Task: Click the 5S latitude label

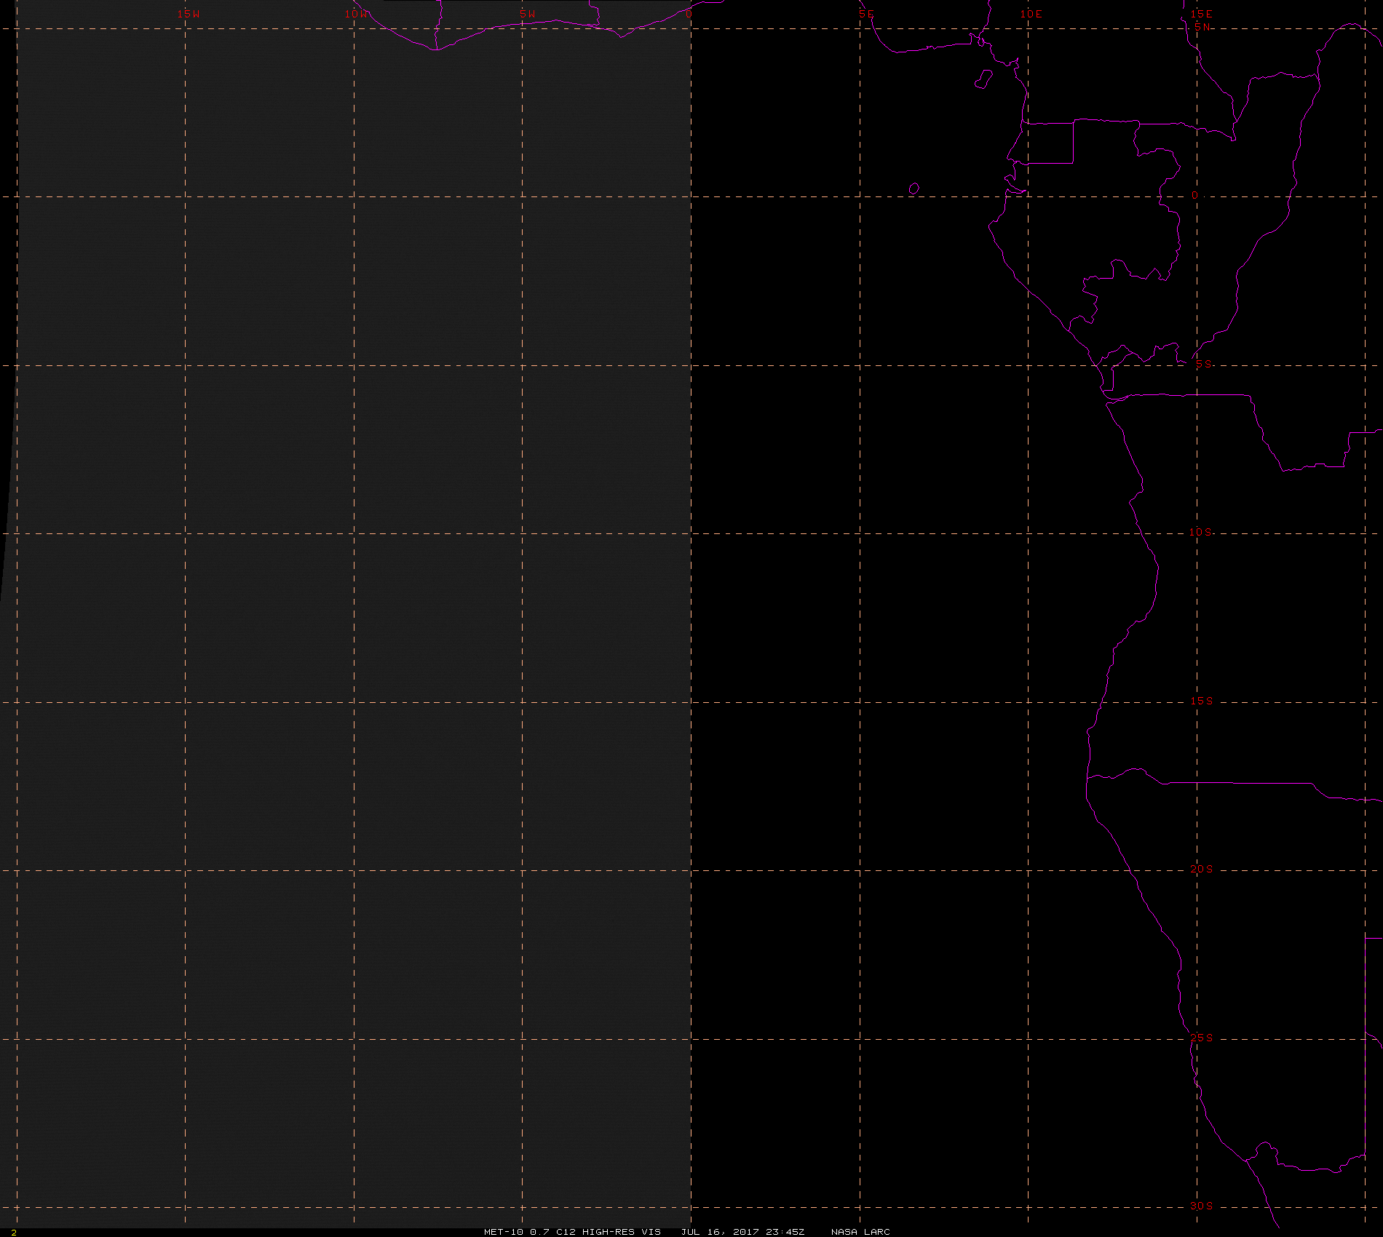Action: [x=1203, y=364]
